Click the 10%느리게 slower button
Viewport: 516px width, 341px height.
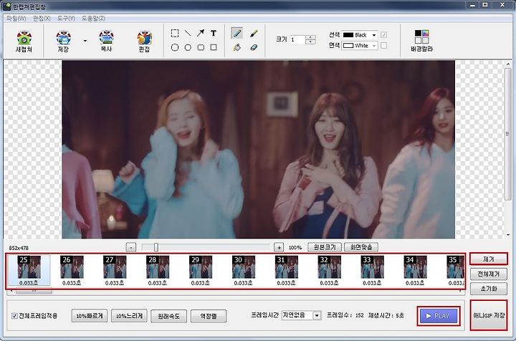click(129, 316)
